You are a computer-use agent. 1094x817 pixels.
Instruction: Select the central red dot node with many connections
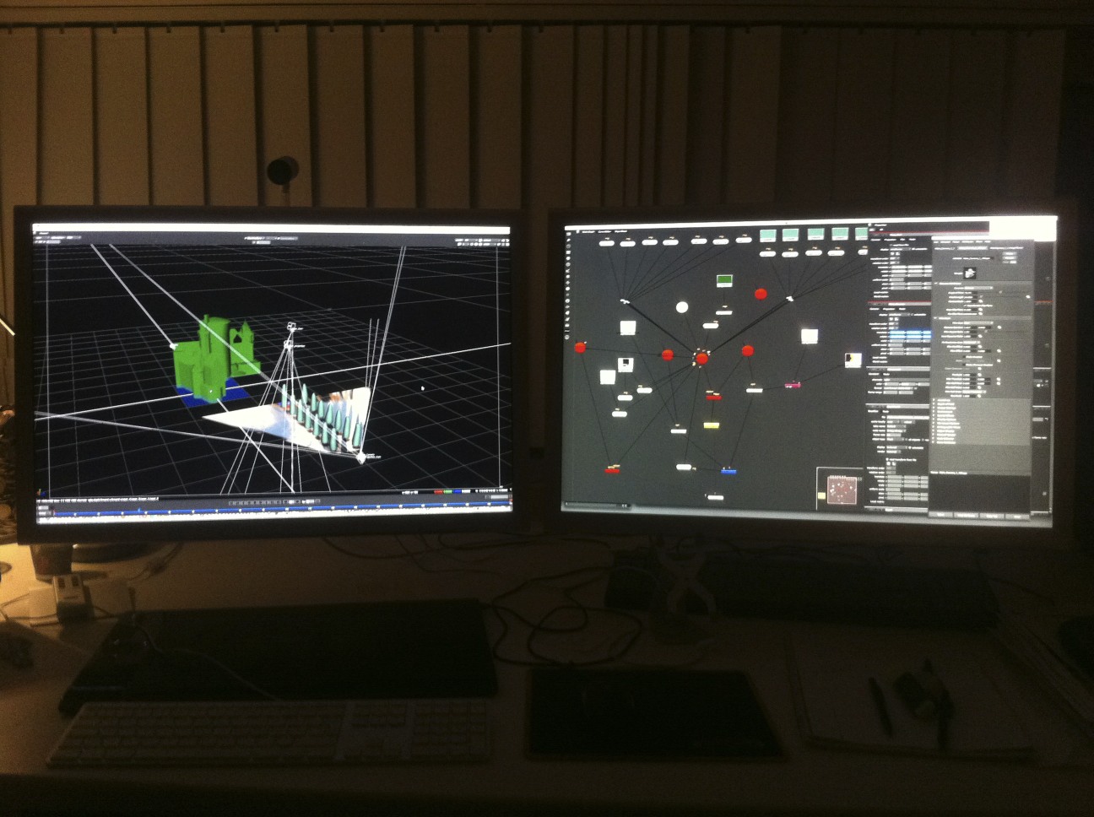pos(701,359)
